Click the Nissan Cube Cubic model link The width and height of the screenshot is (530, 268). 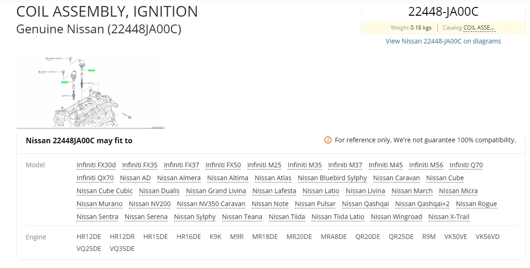104,191
